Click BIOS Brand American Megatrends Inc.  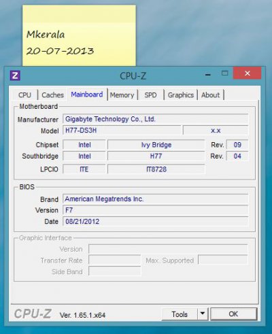[155, 199]
